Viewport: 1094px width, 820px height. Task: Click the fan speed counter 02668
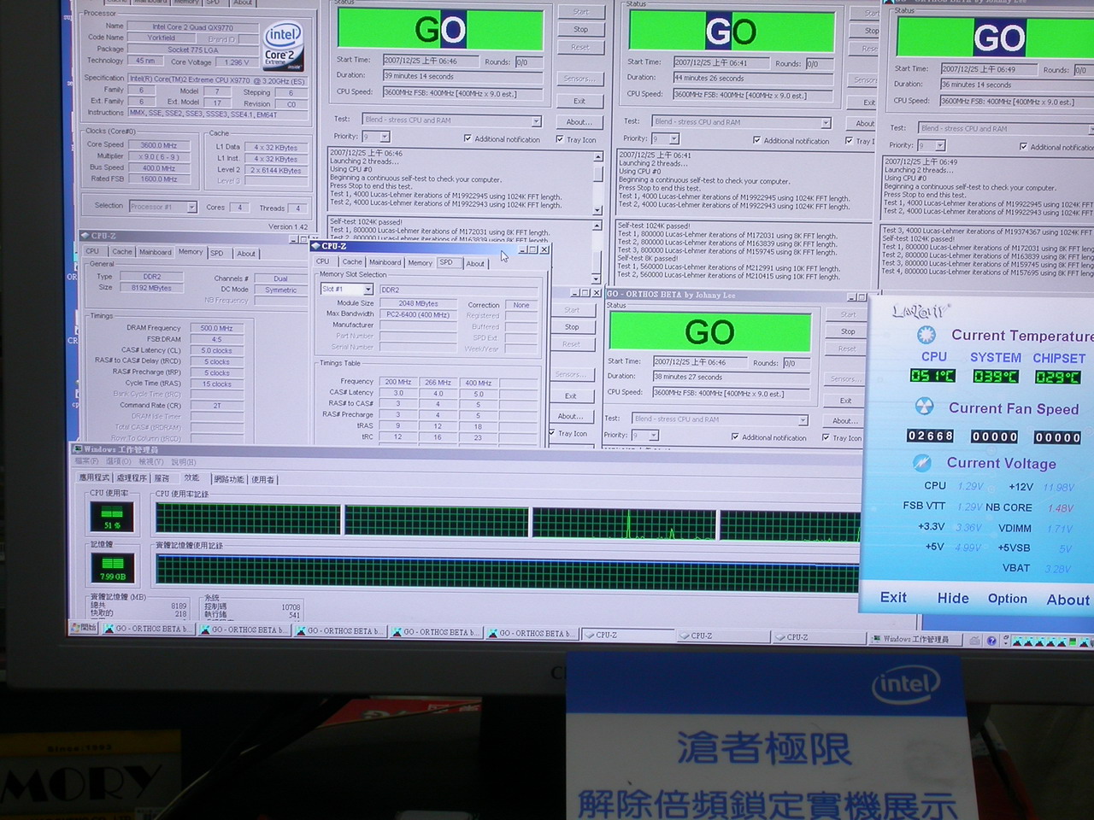930,436
